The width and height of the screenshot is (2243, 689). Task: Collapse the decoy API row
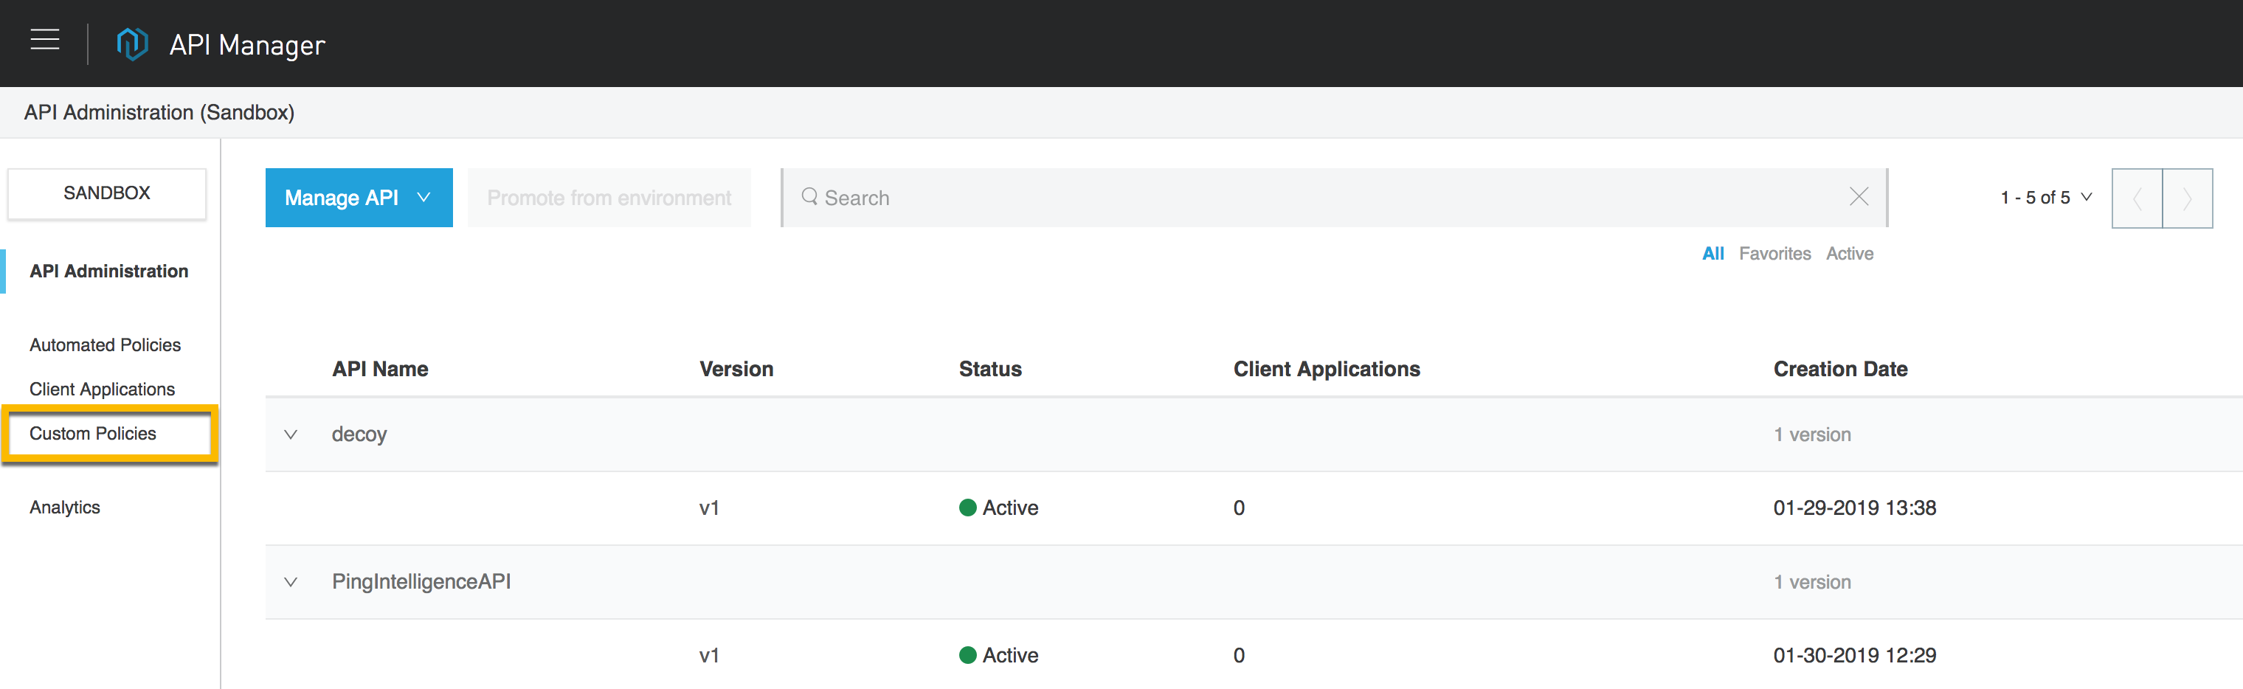click(x=291, y=434)
